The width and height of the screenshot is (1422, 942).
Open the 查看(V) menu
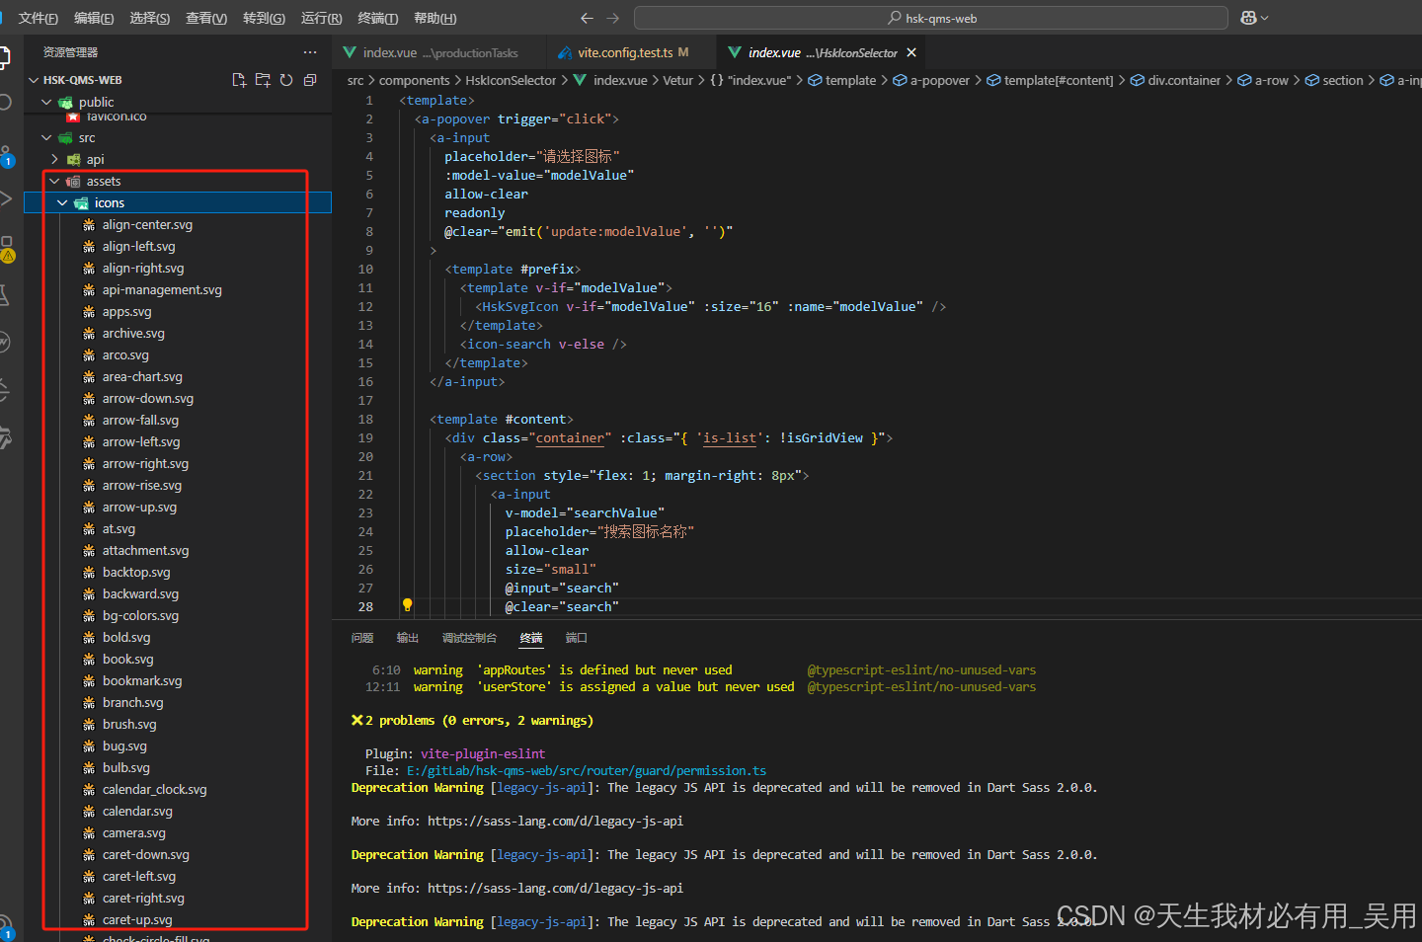click(x=206, y=18)
